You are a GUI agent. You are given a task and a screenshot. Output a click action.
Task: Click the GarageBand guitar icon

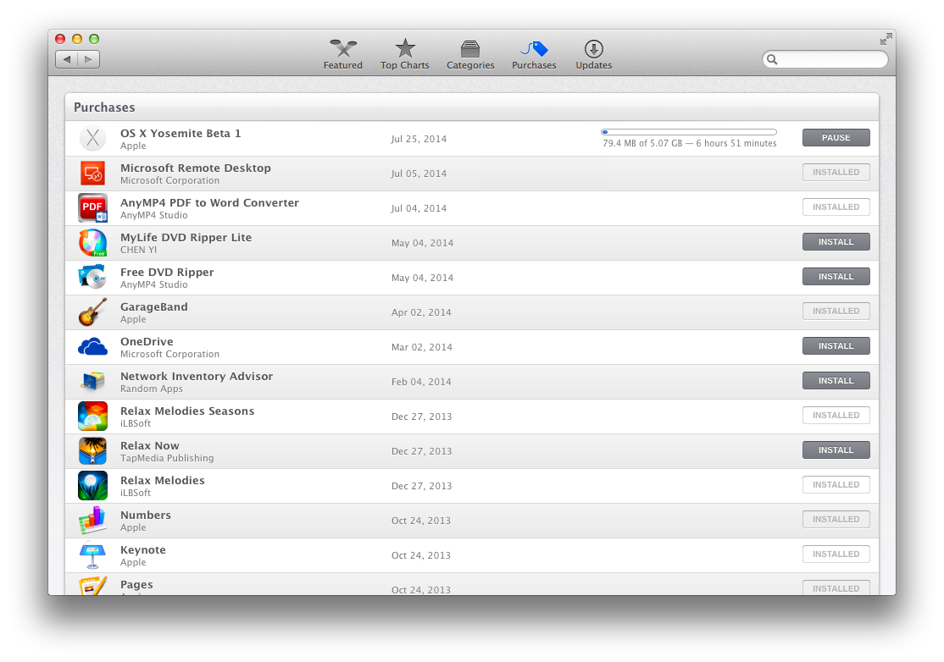click(x=92, y=312)
